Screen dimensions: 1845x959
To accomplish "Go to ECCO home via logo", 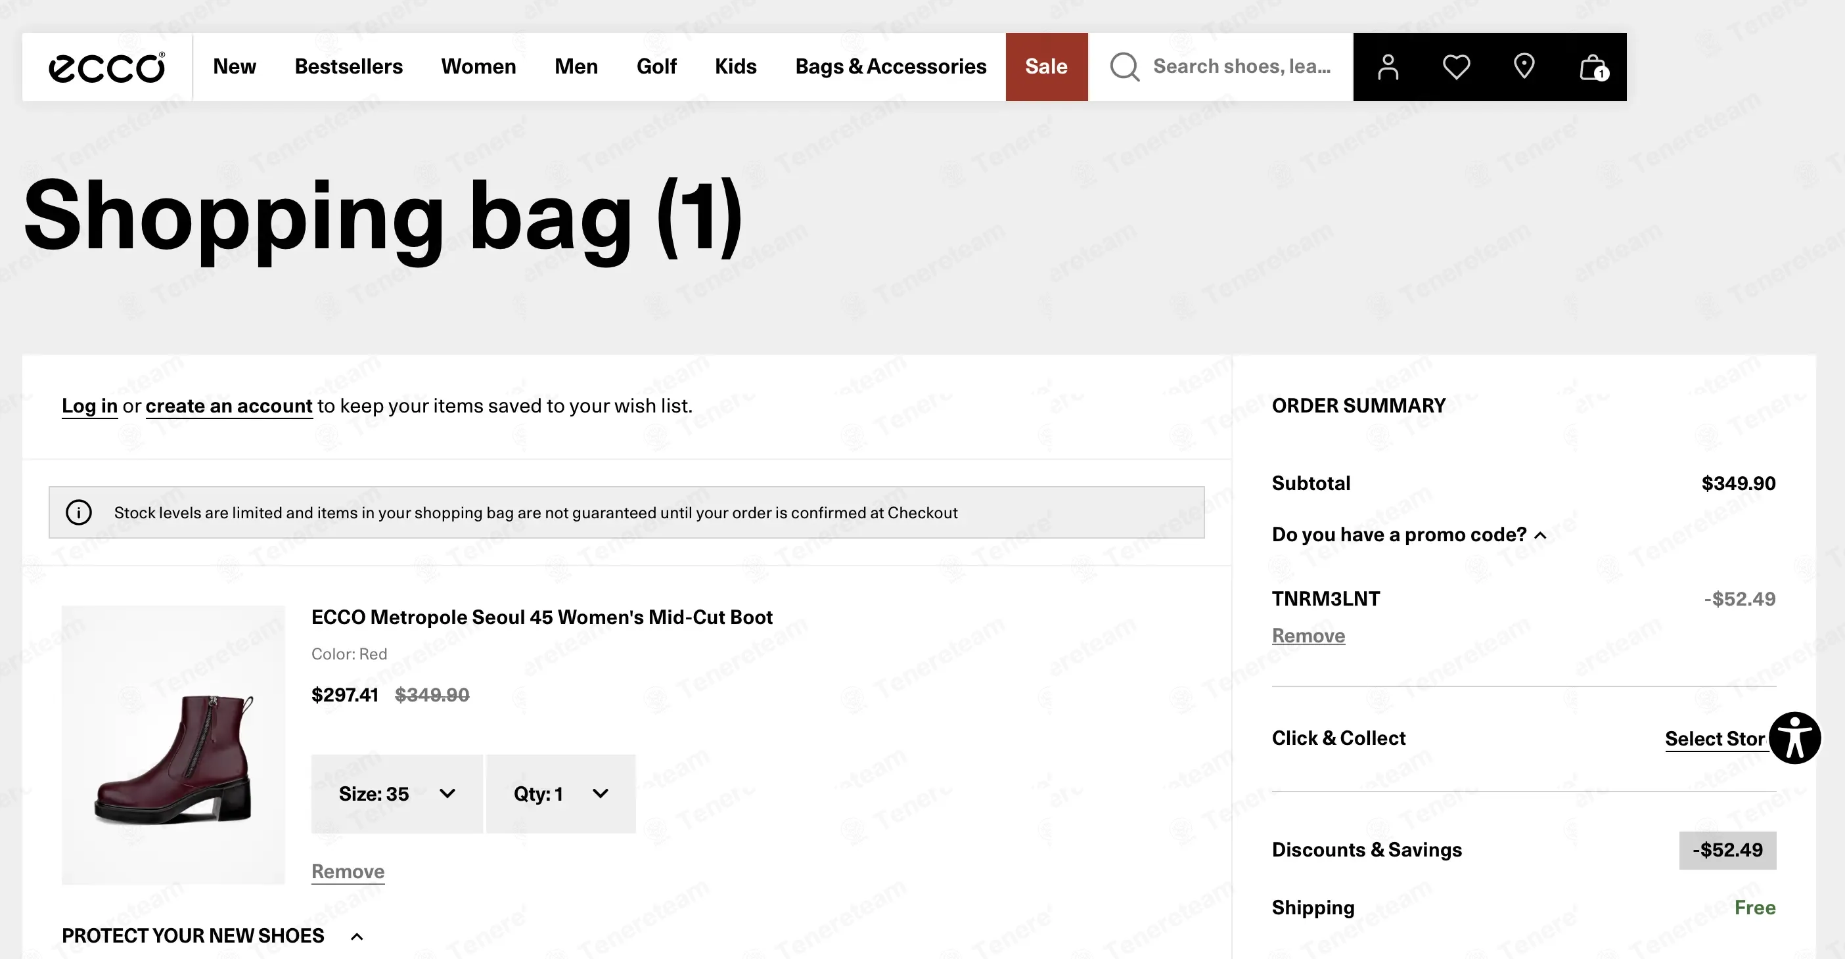I will [x=106, y=67].
